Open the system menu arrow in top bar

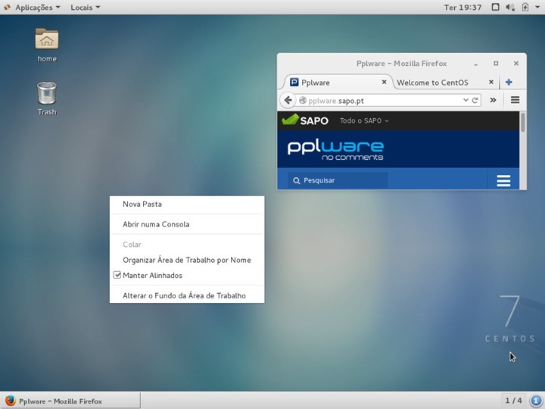click(537, 8)
